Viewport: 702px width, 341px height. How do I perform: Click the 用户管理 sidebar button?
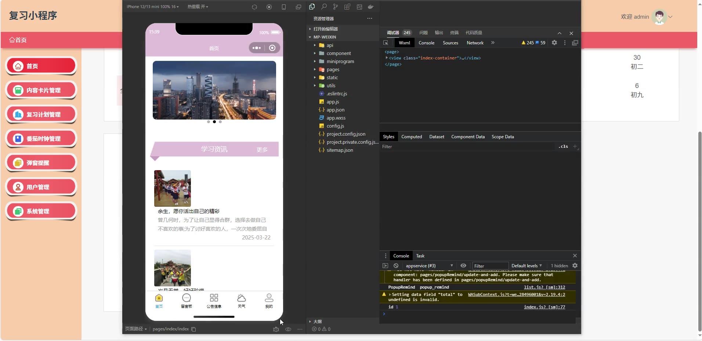click(x=41, y=187)
